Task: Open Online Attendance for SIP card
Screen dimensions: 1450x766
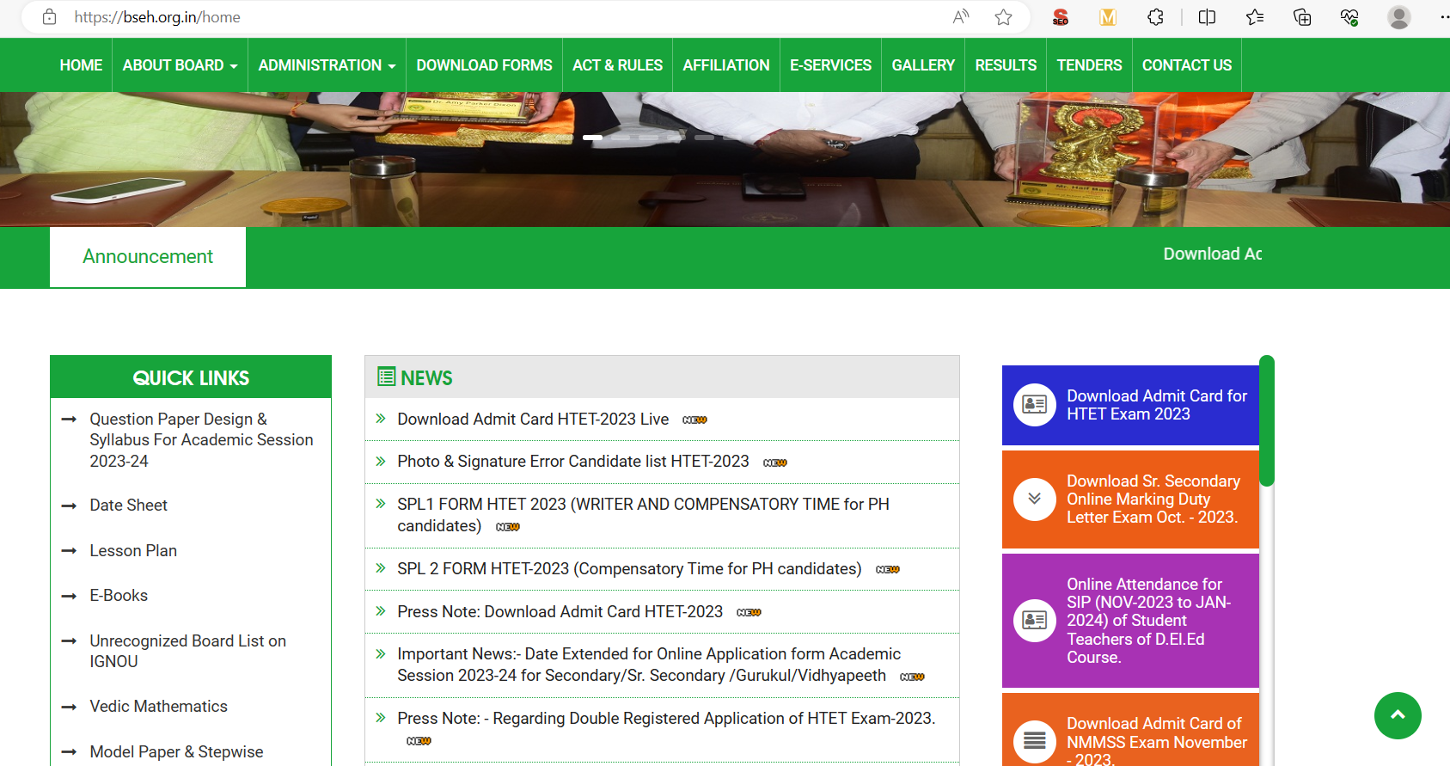Action: pos(1130,621)
